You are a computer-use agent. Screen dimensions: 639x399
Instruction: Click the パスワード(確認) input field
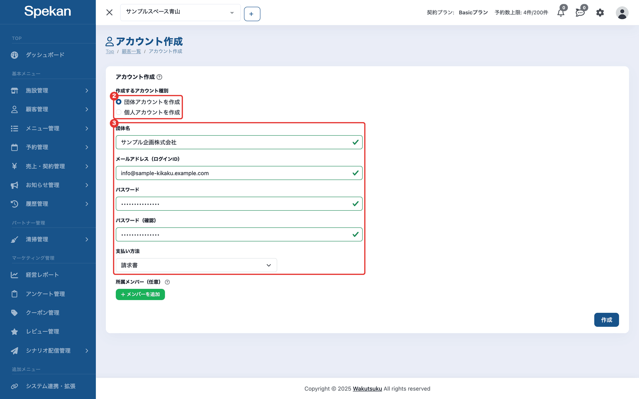pyautogui.click(x=239, y=235)
